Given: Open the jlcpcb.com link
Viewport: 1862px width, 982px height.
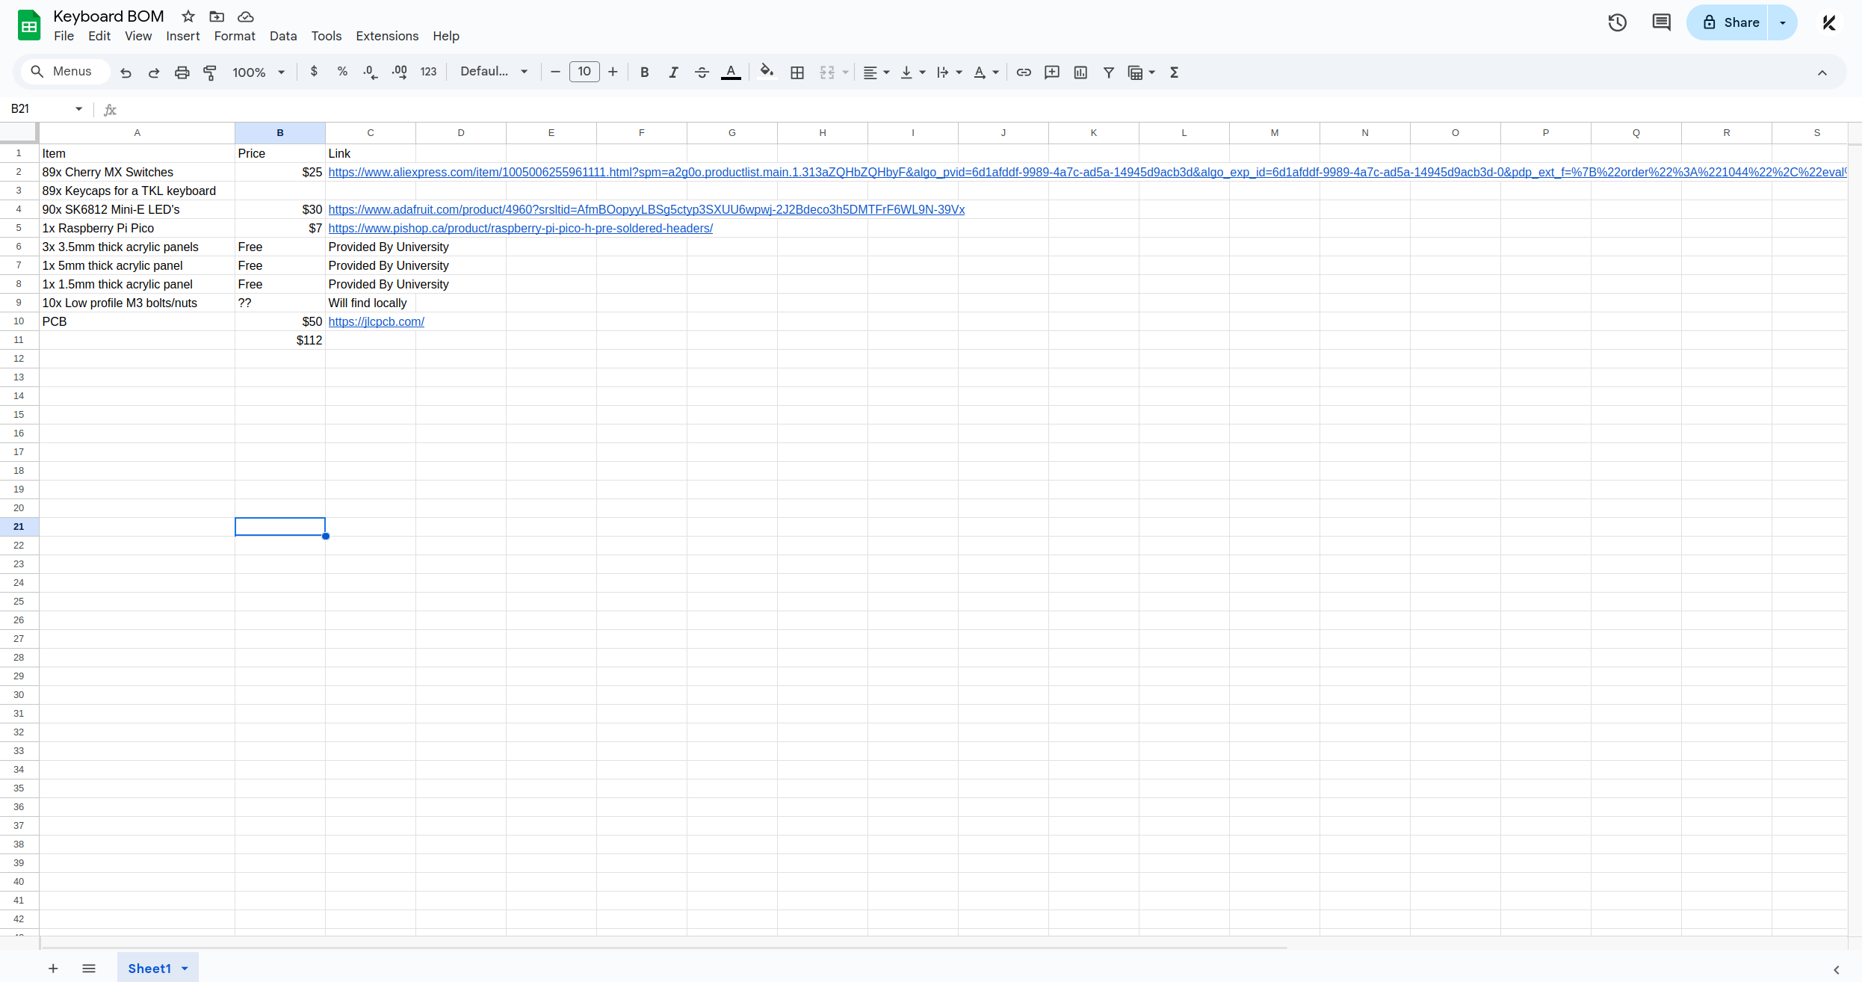Looking at the screenshot, I should click(376, 321).
